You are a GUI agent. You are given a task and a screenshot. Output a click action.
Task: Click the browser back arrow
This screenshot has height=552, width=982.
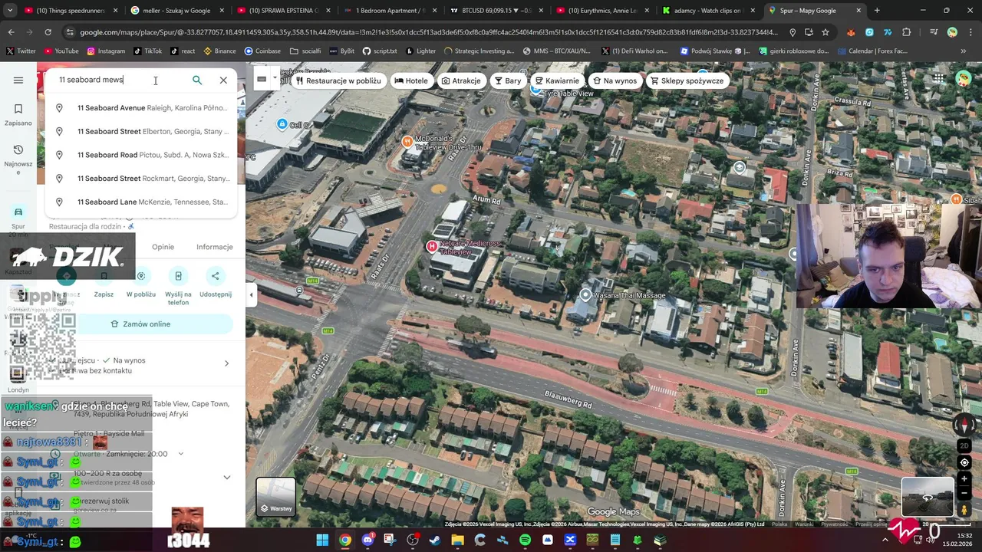coord(11,32)
